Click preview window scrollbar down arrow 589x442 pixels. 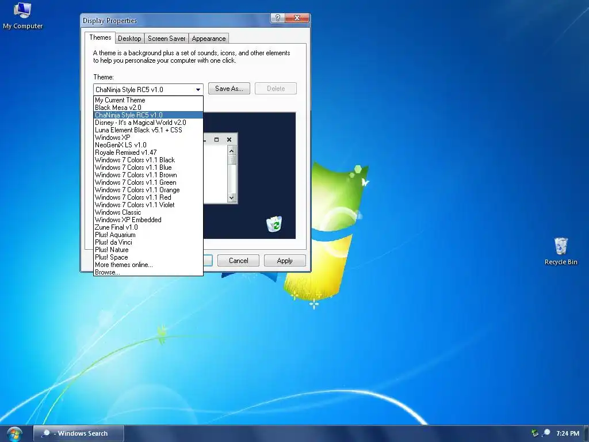point(231,198)
